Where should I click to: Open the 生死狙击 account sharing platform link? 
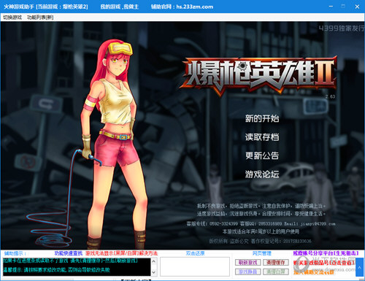(x=326, y=253)
